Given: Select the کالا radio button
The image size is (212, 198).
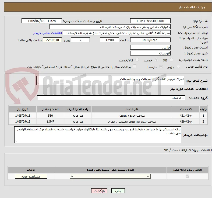Looking at the screenshot, I should (x=171, y=60).
